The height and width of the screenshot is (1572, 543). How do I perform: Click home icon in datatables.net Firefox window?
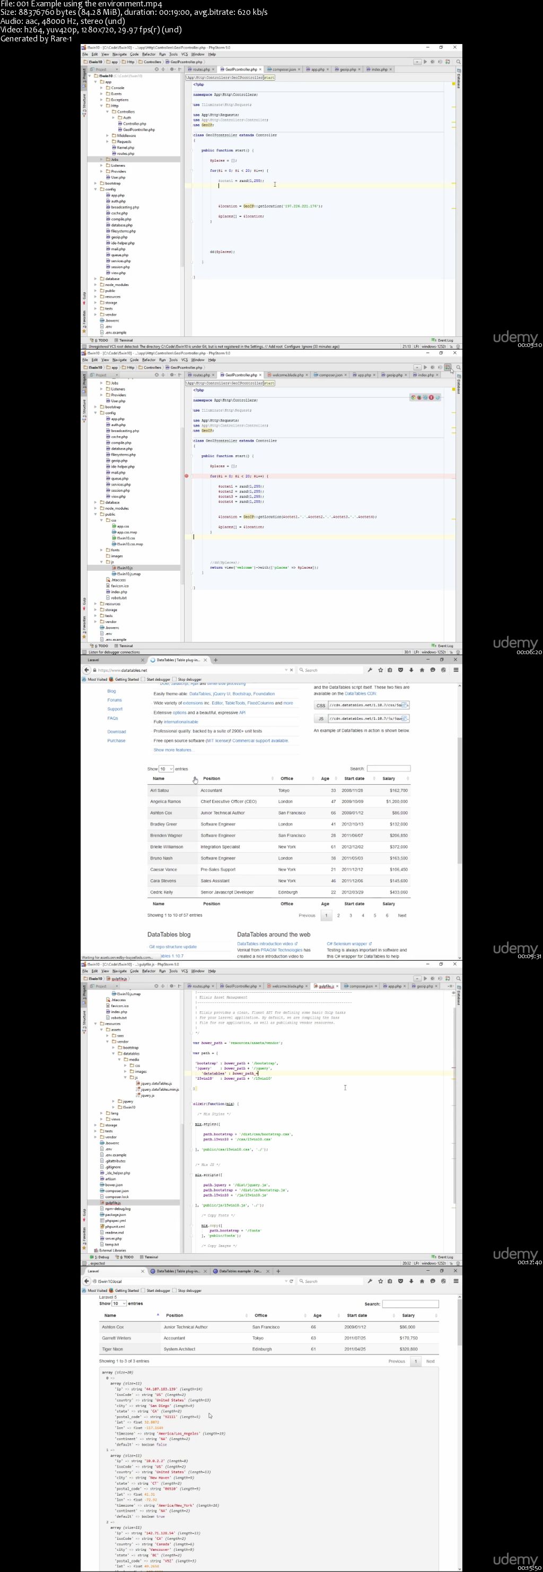[422, 670]
